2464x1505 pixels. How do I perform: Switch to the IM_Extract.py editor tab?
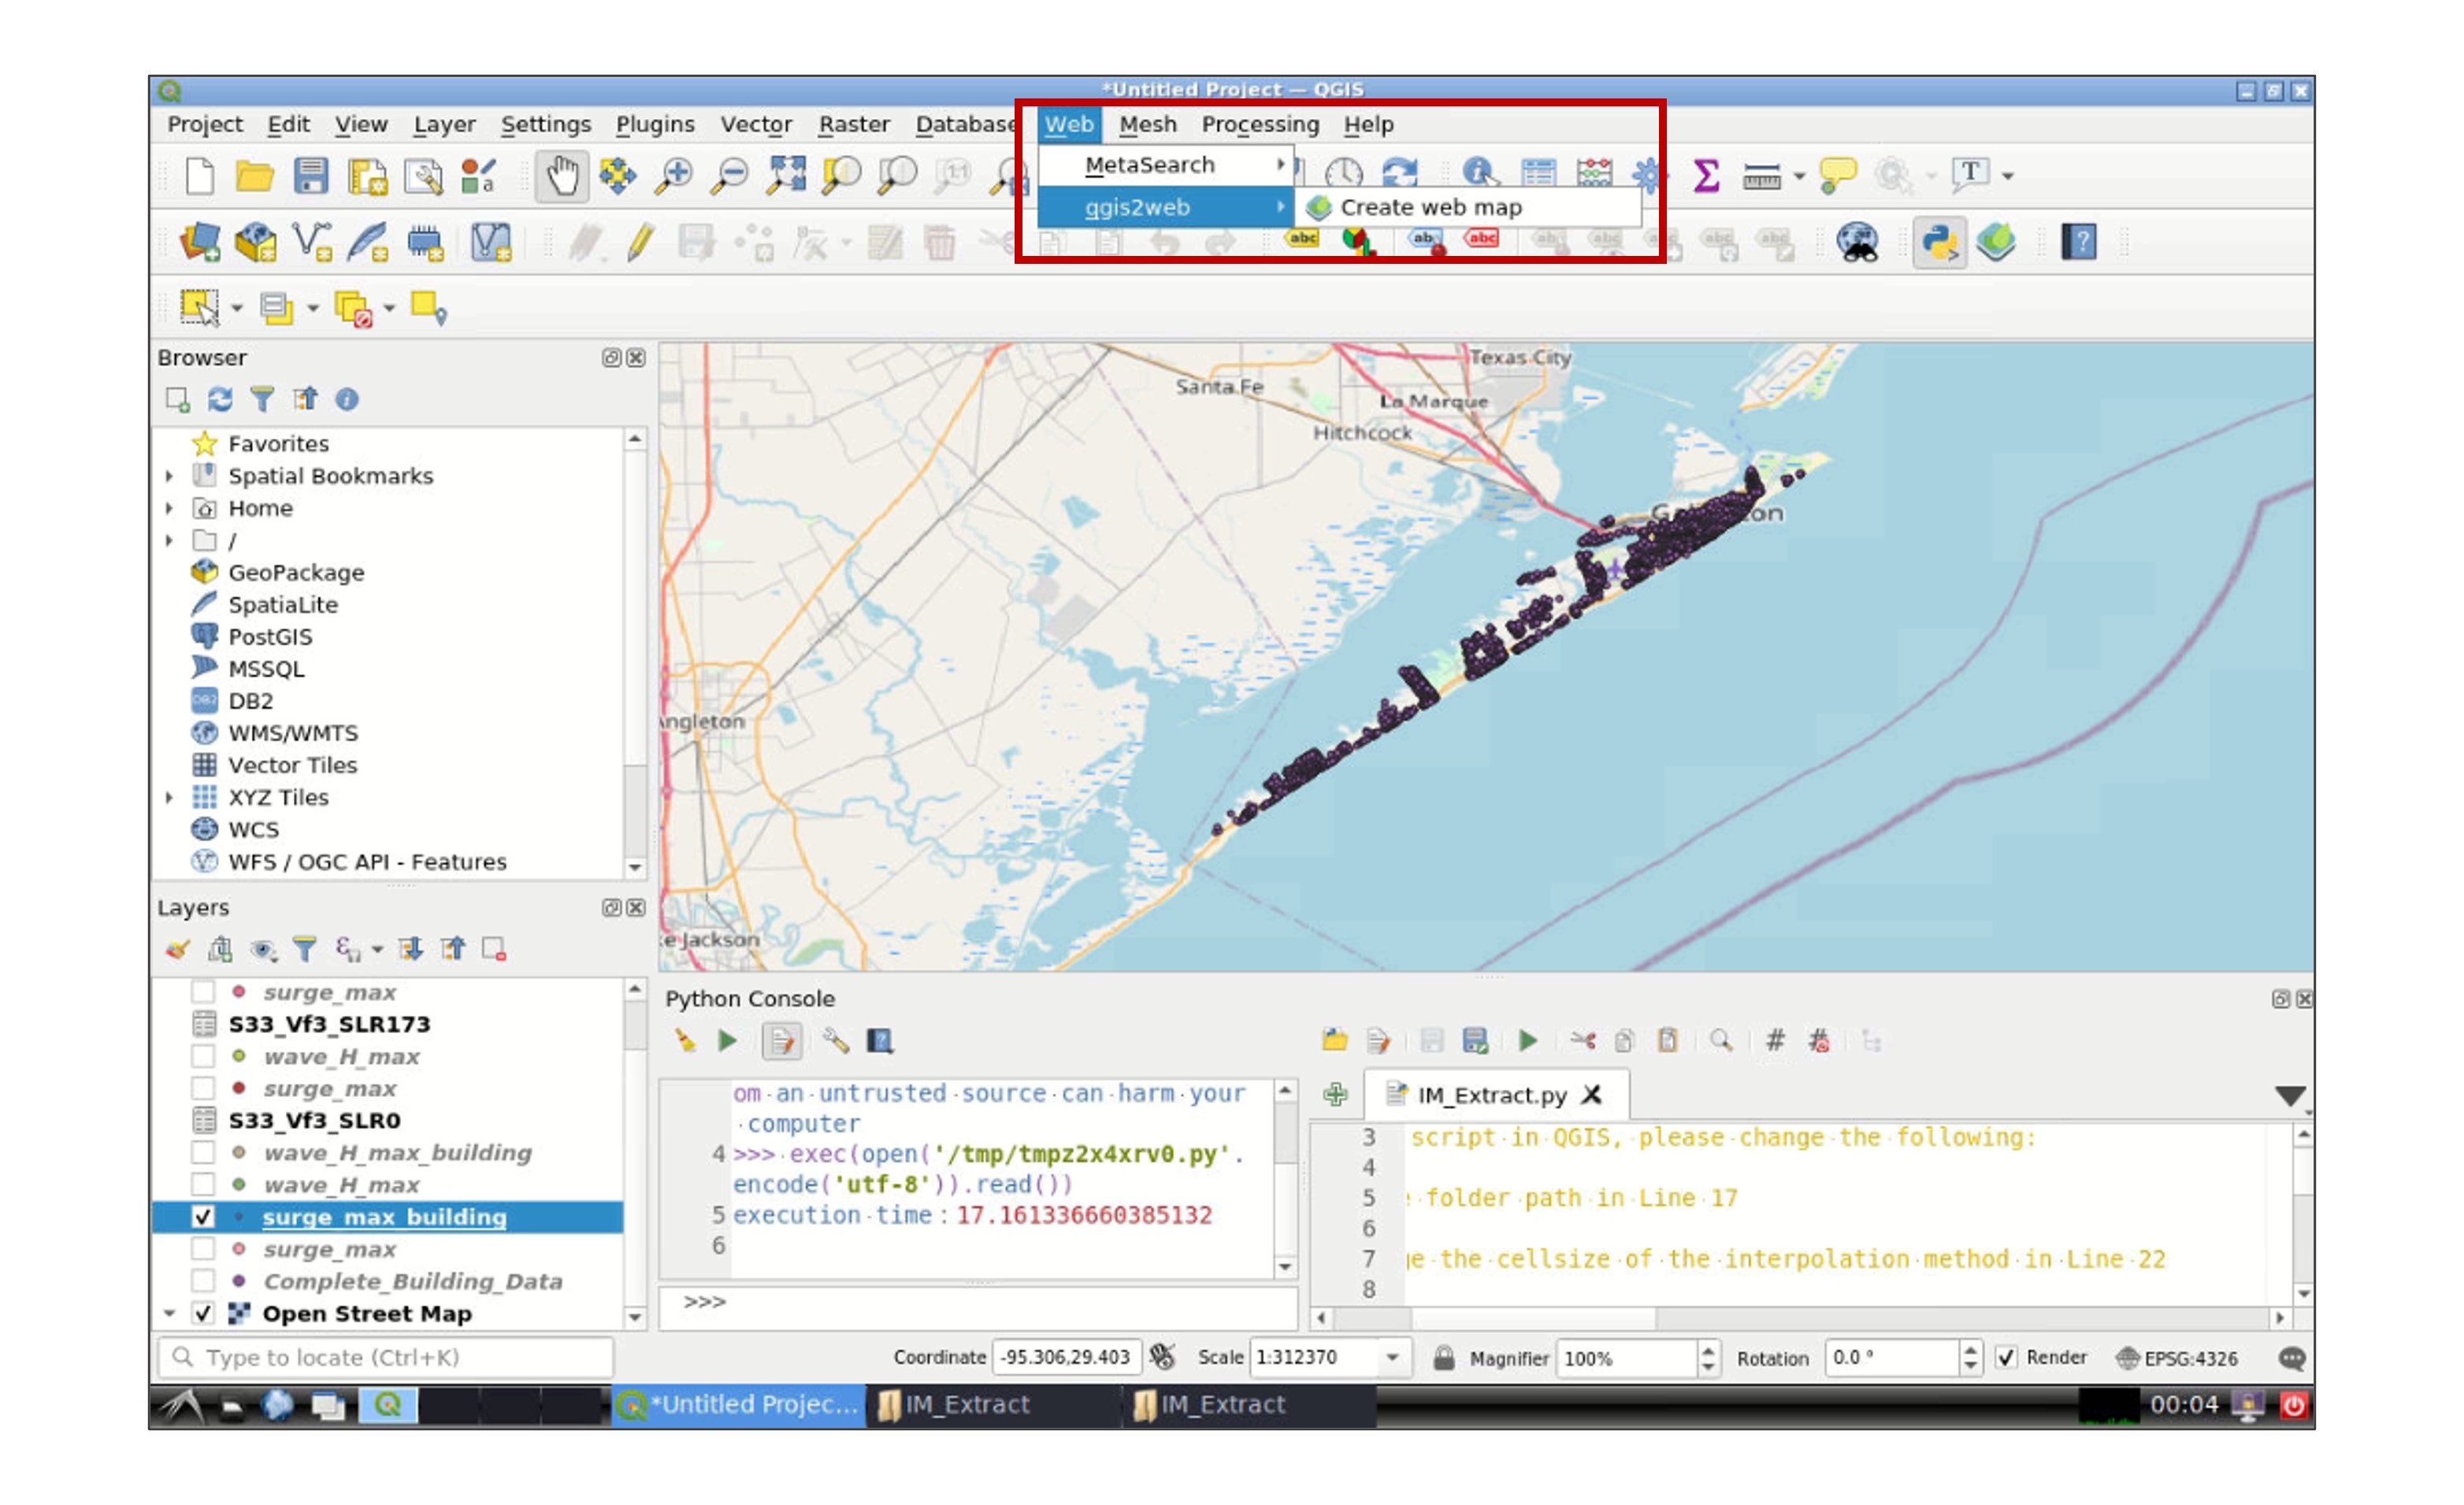point(1490,1095)
